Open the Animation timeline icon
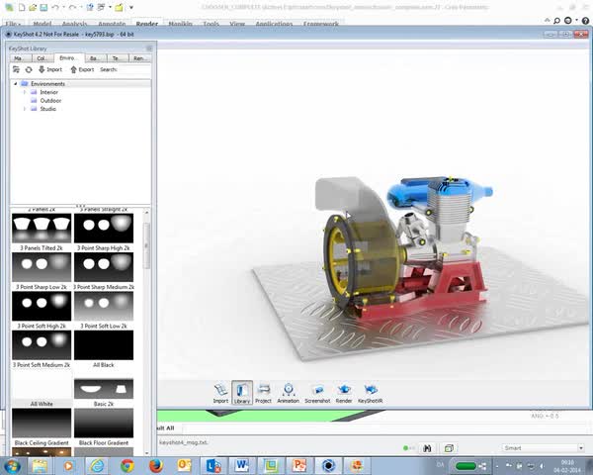This screenshot has width=593, height=475. point(289,393)
